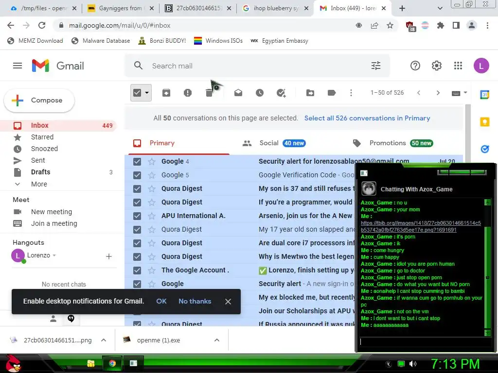The image size is (498, 373).
Task: Uncheck the Google 4 Security alert email
Action: click(x=137, y=161)
